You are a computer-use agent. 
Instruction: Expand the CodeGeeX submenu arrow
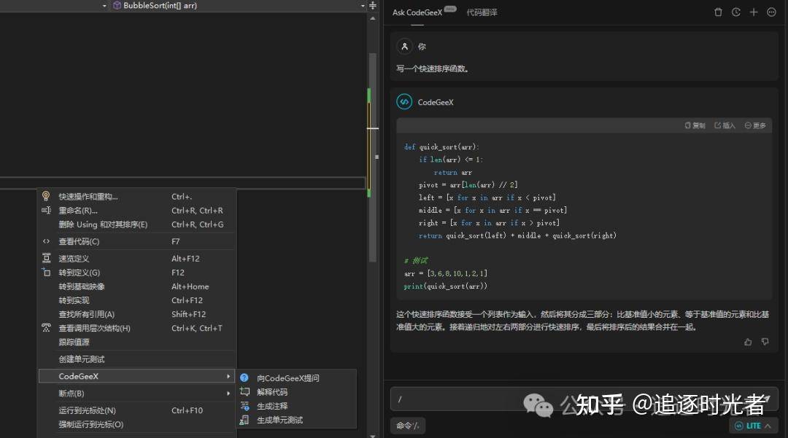coord(228,376)
